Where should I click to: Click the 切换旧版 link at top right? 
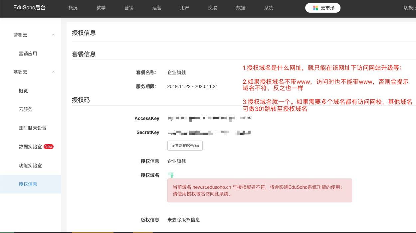click(409, 8)
